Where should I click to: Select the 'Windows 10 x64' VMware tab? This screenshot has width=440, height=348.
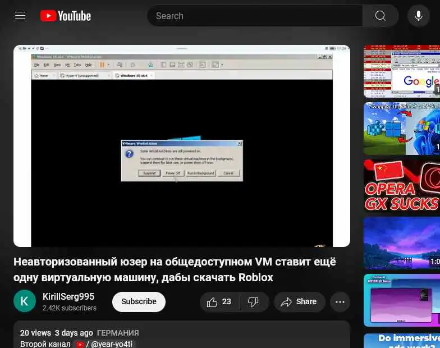134,75
